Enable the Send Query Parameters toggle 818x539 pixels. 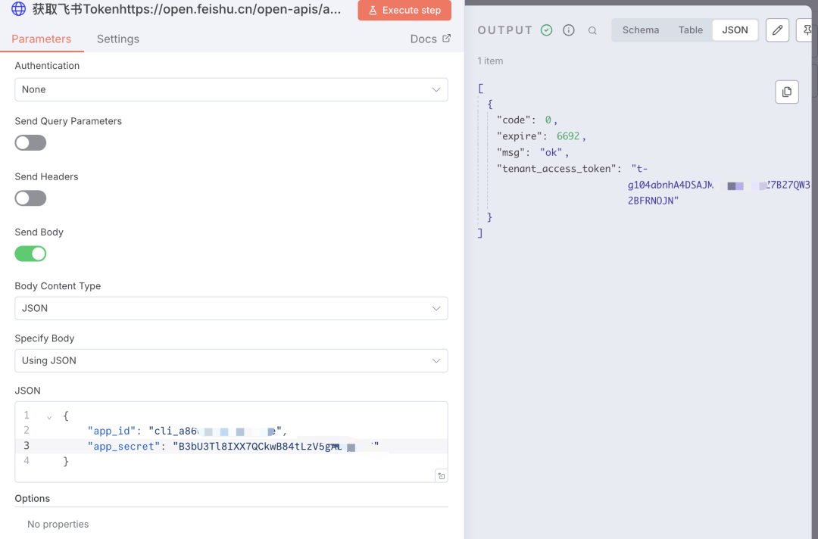(x=31, y=143)
